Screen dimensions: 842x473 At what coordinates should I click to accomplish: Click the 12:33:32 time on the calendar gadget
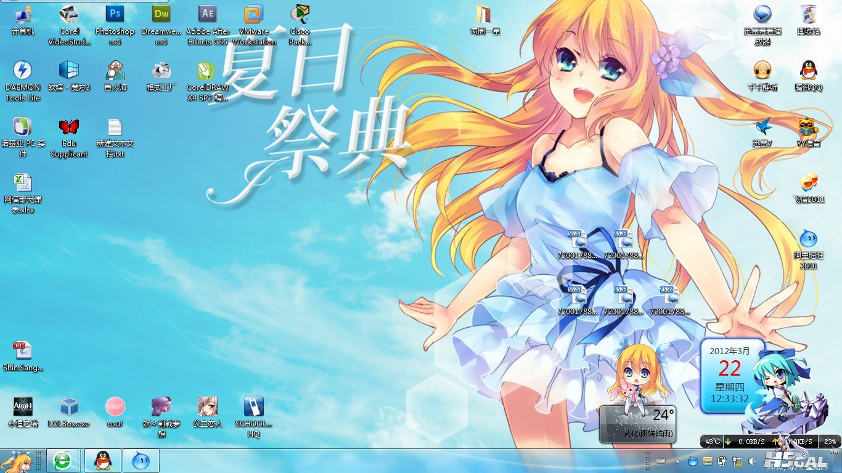point(729,399)
